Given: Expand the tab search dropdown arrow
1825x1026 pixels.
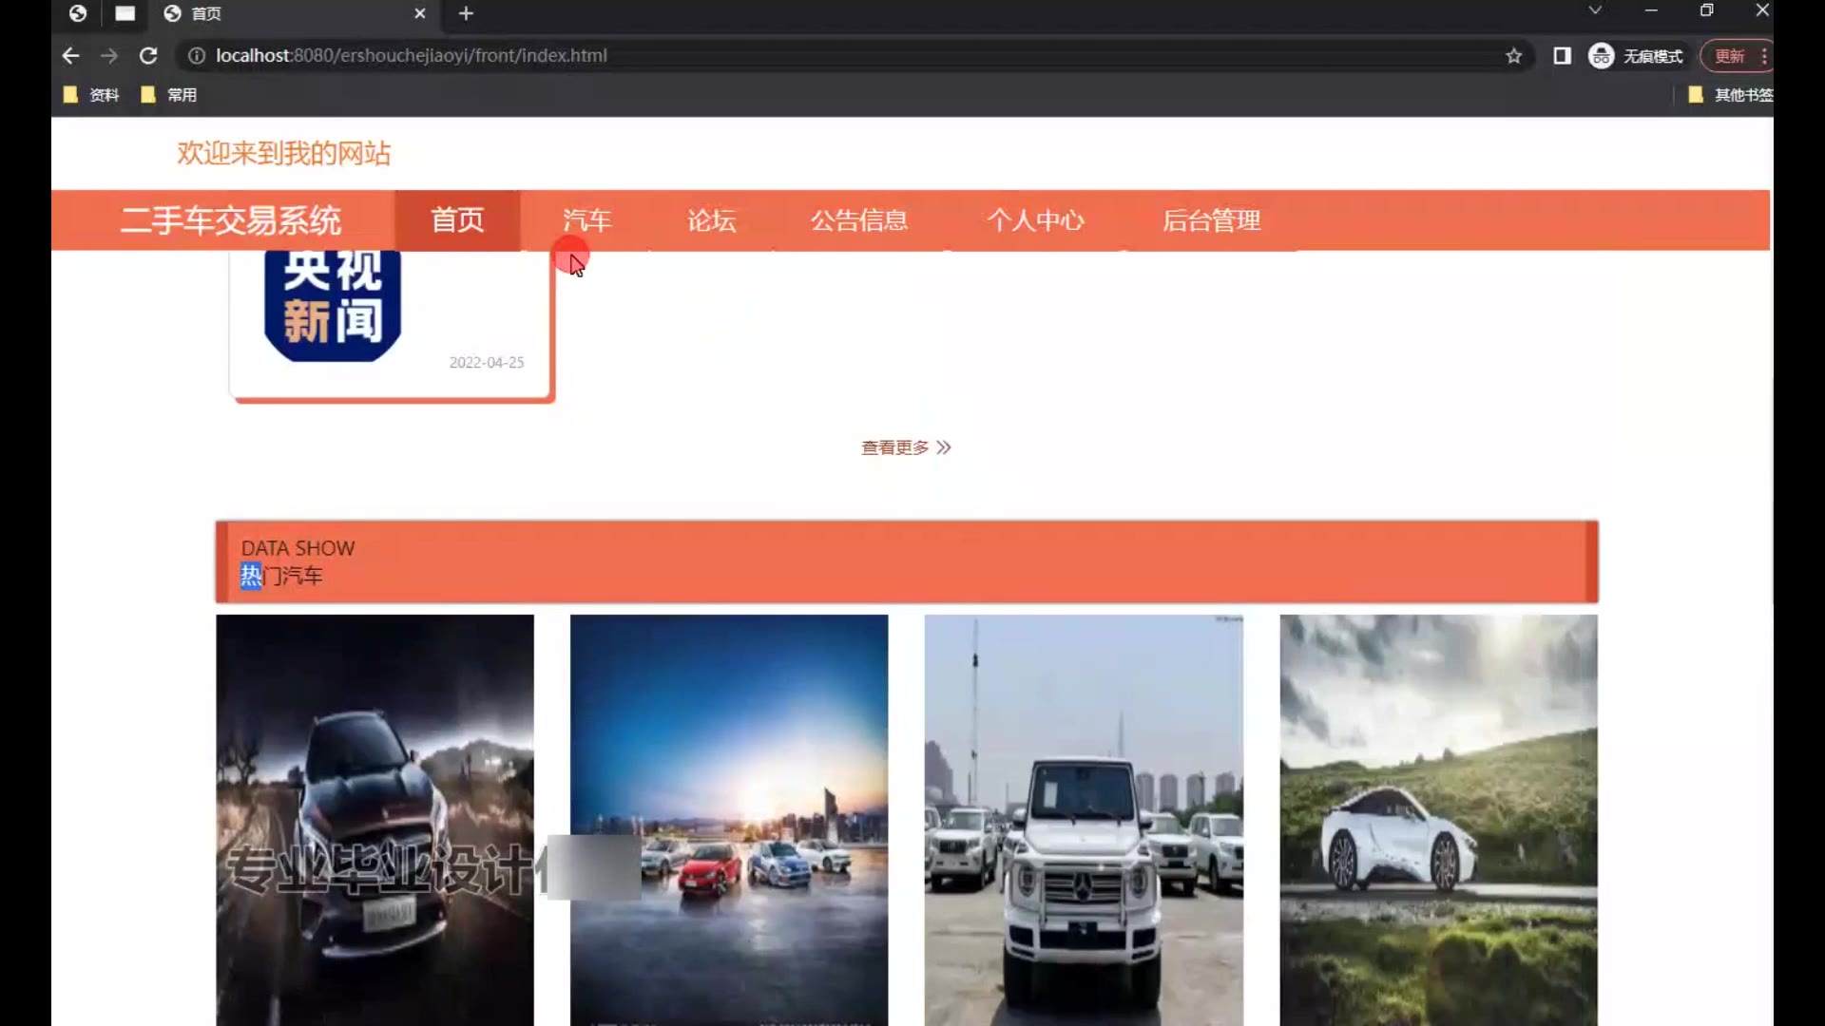Looking at the screenshot, I should point(1595,10).
